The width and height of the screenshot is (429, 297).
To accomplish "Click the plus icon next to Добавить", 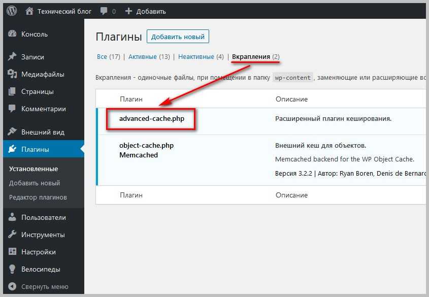I will click(x=128, y=11).
